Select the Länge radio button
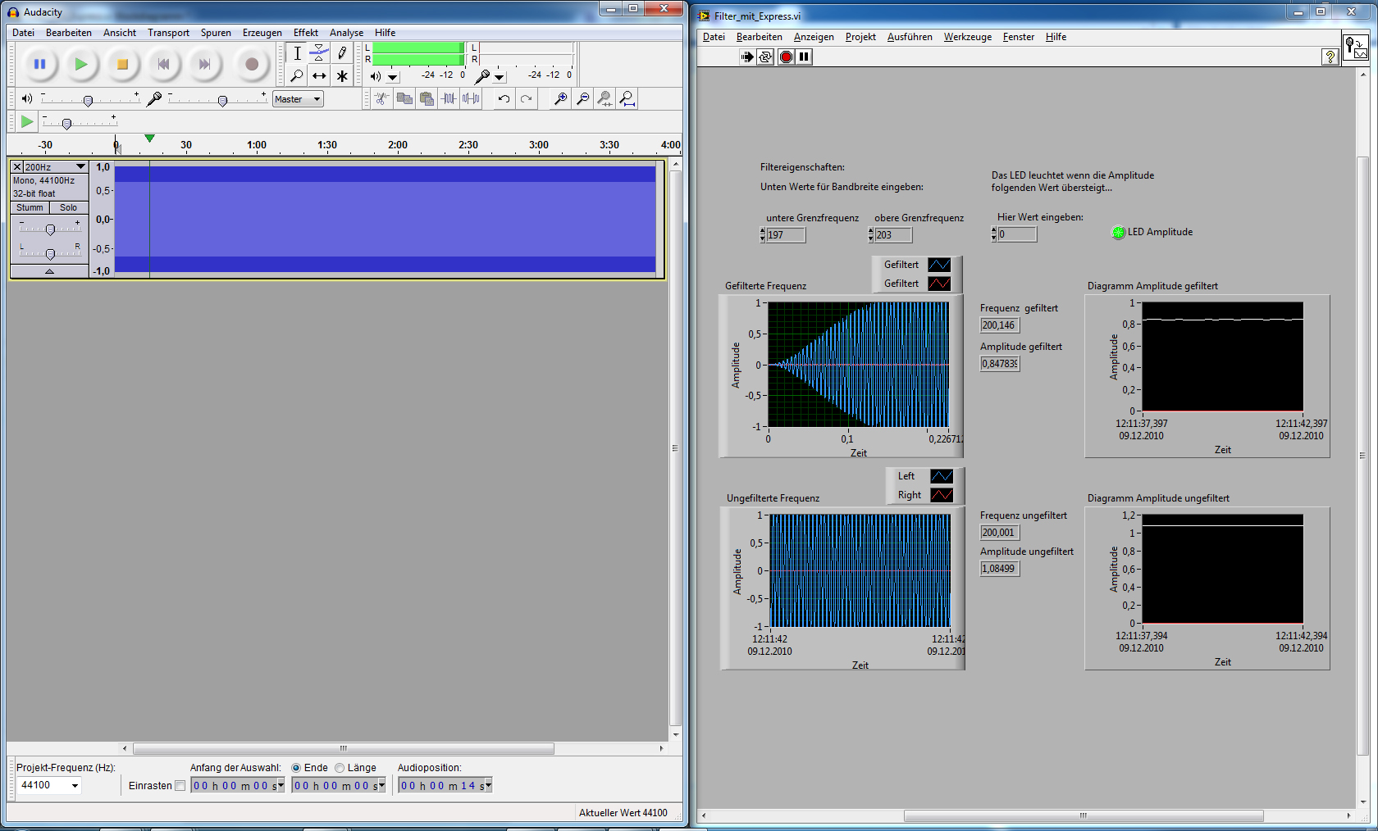The width and height of the screenshot is (1378, 831). [x=340, y=768]
